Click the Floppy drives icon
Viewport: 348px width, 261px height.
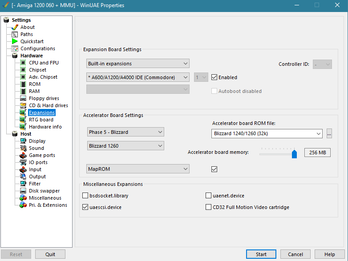pyautogui.click(x=23, y=98)
